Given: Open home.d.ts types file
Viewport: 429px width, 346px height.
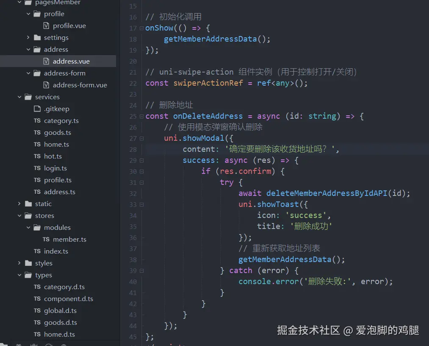Looking at the screenshot, I should click(59, 334).
